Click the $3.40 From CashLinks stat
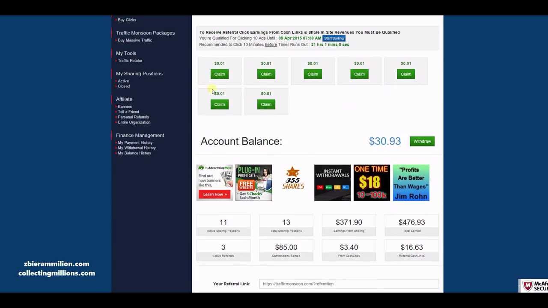548x308 pixels. (x=349, y=250)
